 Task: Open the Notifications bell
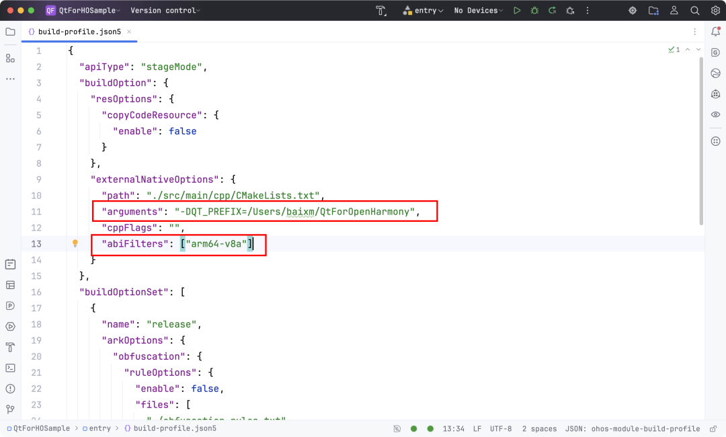(715, 32)
